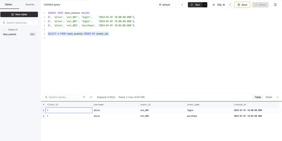Click the username column header

(x=116, y=104)
